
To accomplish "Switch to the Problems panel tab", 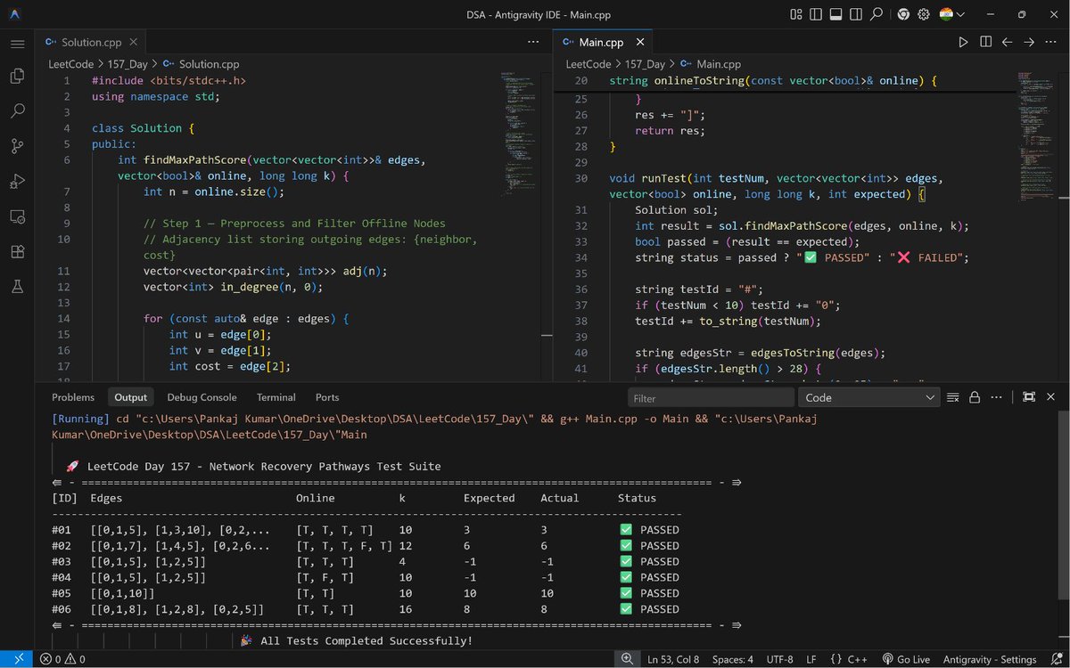I will [x=73, y=397].
